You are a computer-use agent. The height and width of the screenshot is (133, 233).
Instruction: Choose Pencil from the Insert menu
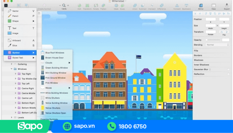[20, 16]
